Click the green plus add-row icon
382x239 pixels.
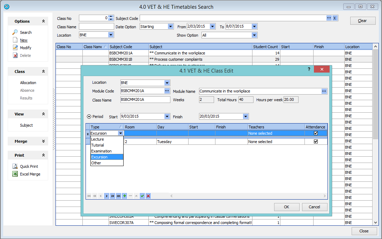pos(125,196)
